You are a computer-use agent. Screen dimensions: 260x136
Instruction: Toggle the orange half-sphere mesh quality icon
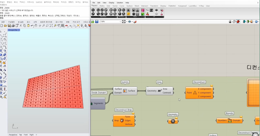(x=252, y=21)
